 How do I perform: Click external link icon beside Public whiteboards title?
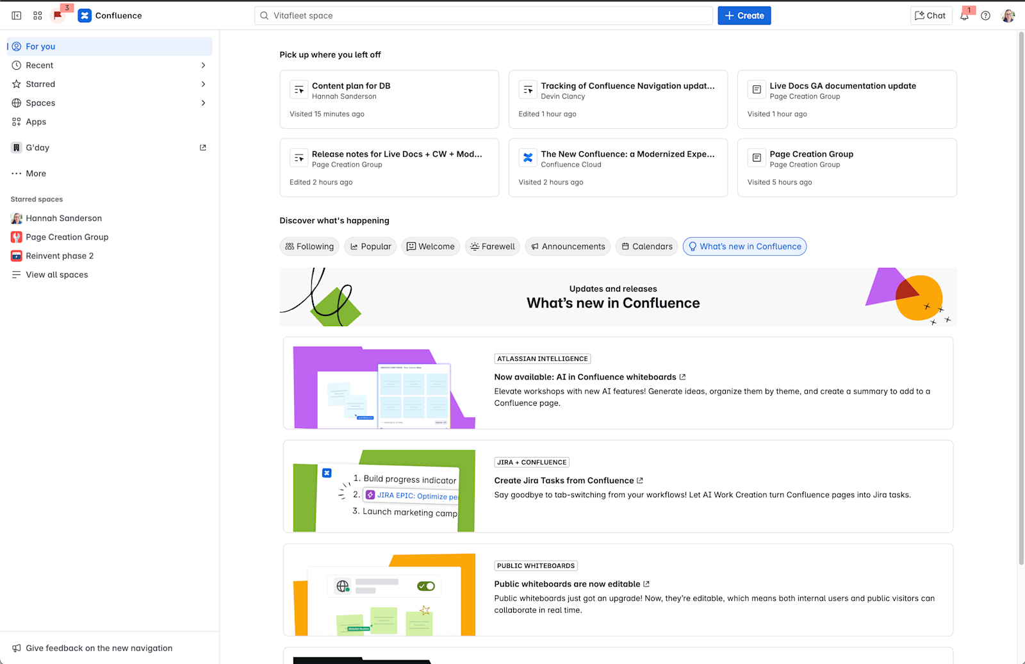pos(646,584)
